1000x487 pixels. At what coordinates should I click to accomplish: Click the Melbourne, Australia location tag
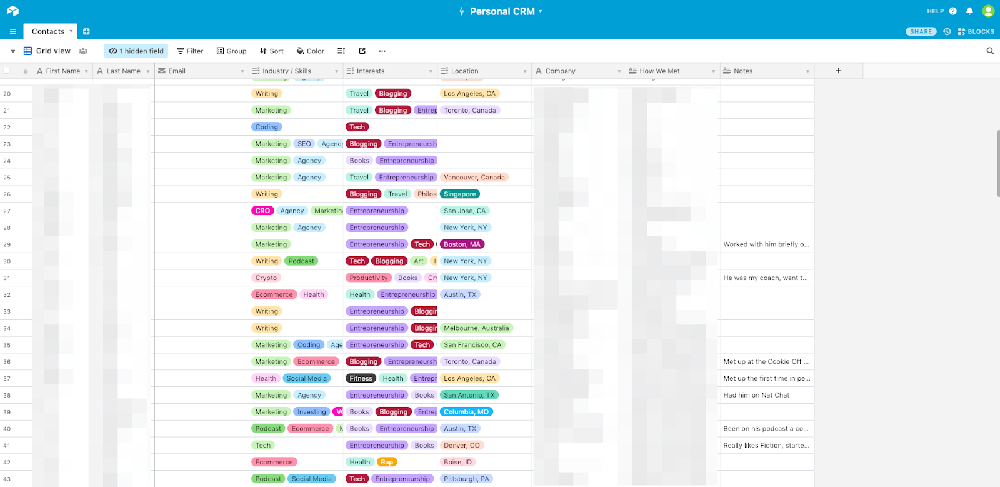point(477,328)
